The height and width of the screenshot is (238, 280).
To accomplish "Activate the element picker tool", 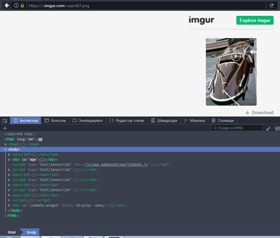I will click(5, 121).
